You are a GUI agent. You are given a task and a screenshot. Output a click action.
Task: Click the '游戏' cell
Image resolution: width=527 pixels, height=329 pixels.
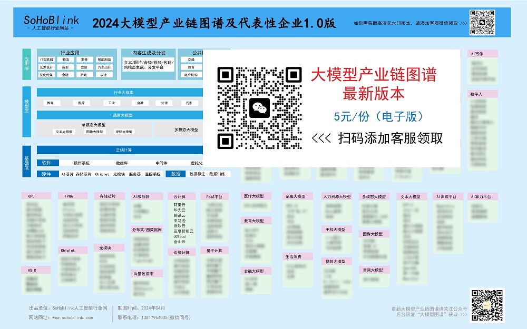pyautogui.click(x=84, y=75)
